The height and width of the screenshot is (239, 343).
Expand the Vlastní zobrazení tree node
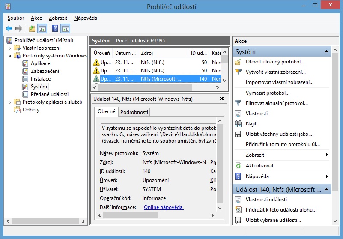tap(10, 48)
